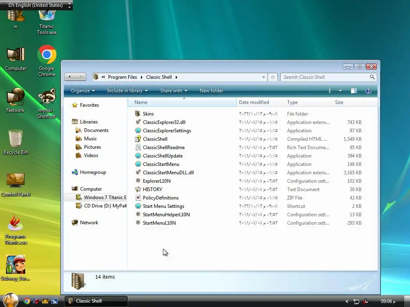Select Start Menu Settings shortcut icon

(x=138, y=206)
